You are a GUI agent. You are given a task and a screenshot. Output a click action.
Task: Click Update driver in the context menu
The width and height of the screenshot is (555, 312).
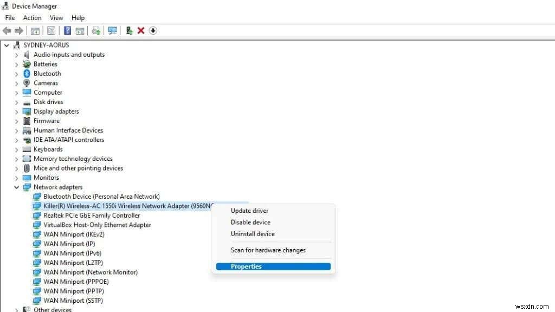tap(249, 211)
